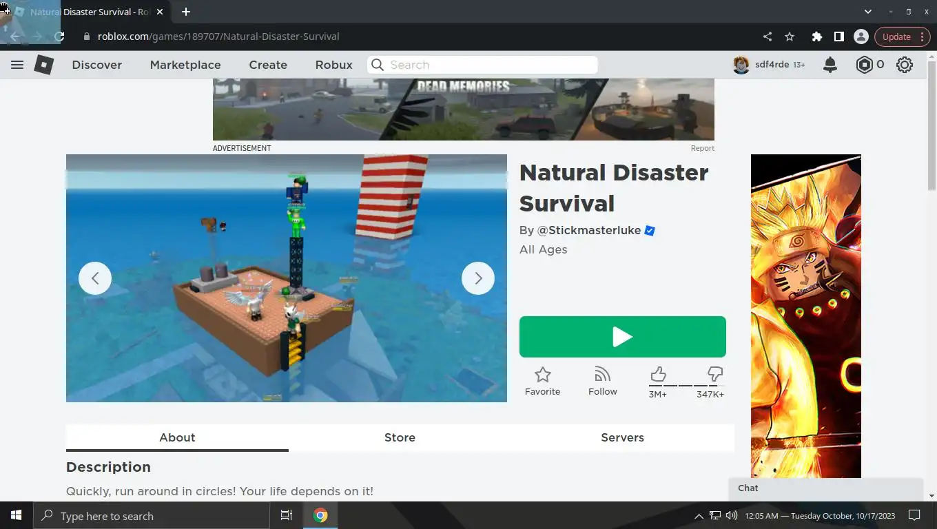Image resolution: width=937 pixels, height=529 pixels.
Task: Open Task View on the taskbar
Action: click(287, 515)
